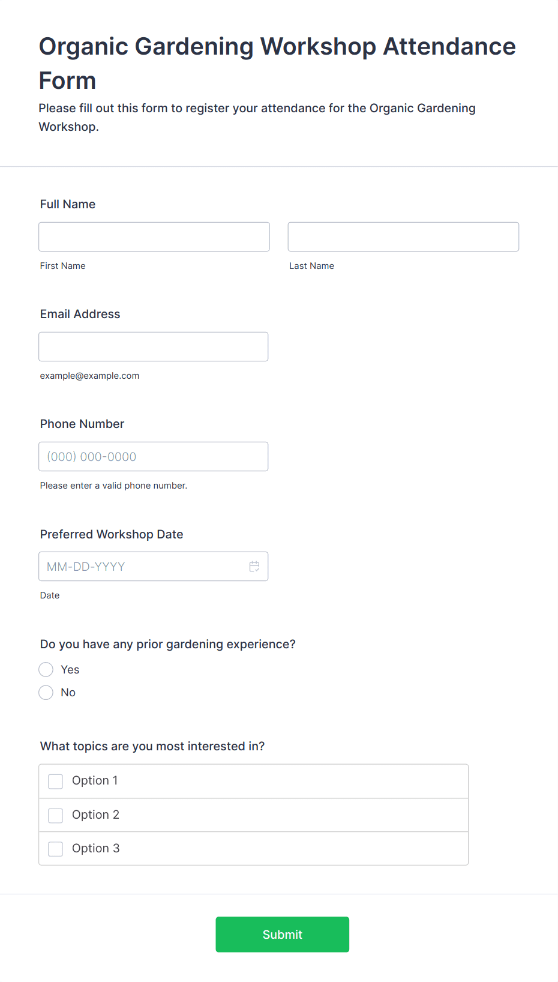The width and height of the screenshot is (558, 982).
Task: Click the No label text
Action: coord(68,693)
